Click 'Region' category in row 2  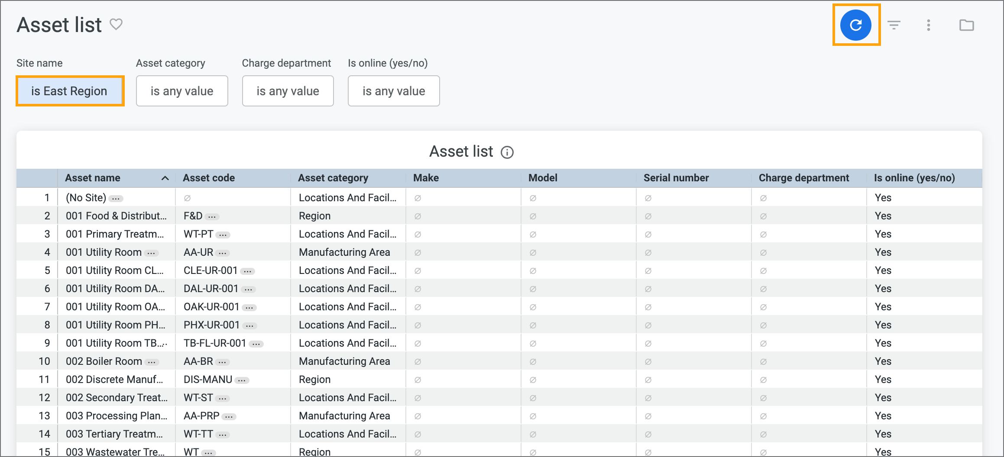314,216
